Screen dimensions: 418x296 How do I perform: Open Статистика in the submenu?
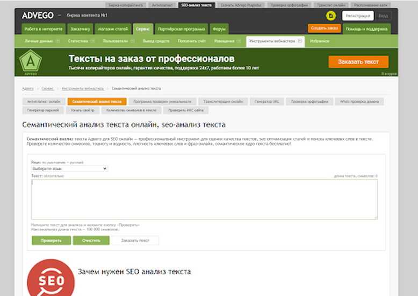[x=78, y=41]
